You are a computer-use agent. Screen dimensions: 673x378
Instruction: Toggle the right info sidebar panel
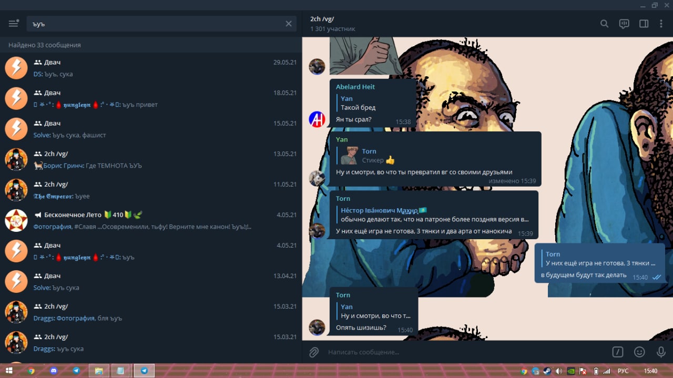point(644,24)
